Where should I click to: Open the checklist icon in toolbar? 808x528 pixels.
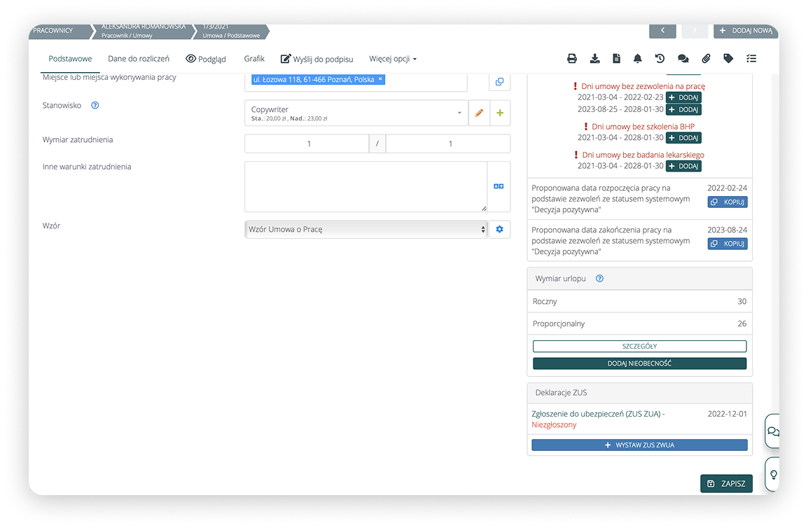pos(751,59)
